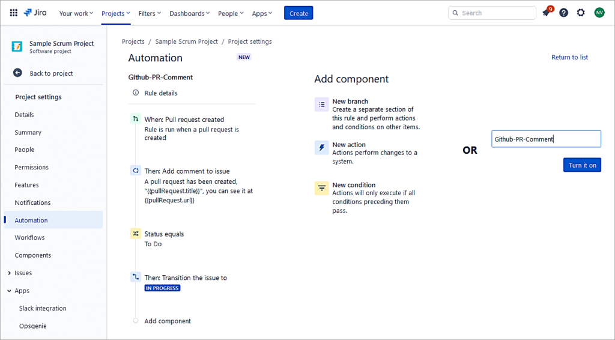
Task: Collapse the Apps section in sidebar
Action: click(x=9, y=291)
